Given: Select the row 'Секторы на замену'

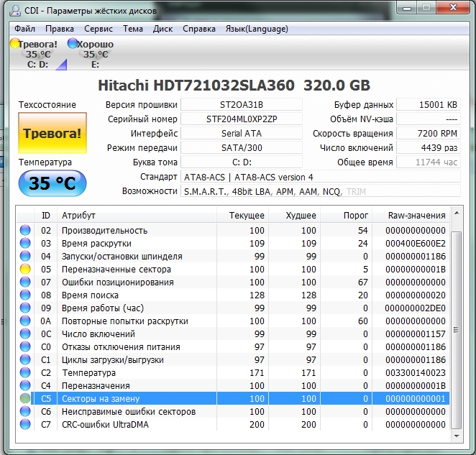Looking at the screenshot, I should (x=233, y=398).
